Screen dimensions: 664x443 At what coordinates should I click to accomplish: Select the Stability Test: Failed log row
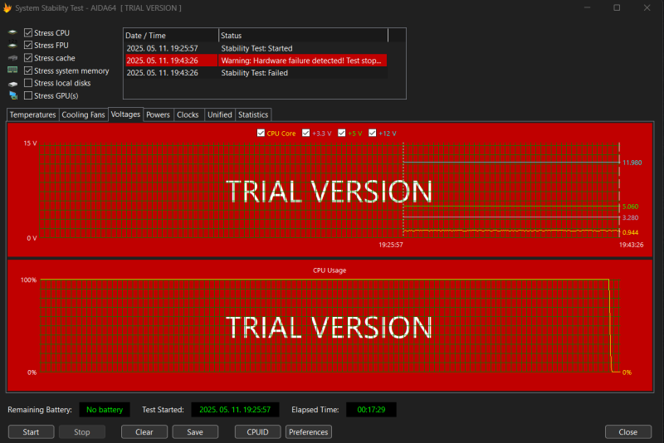[256, 73]
